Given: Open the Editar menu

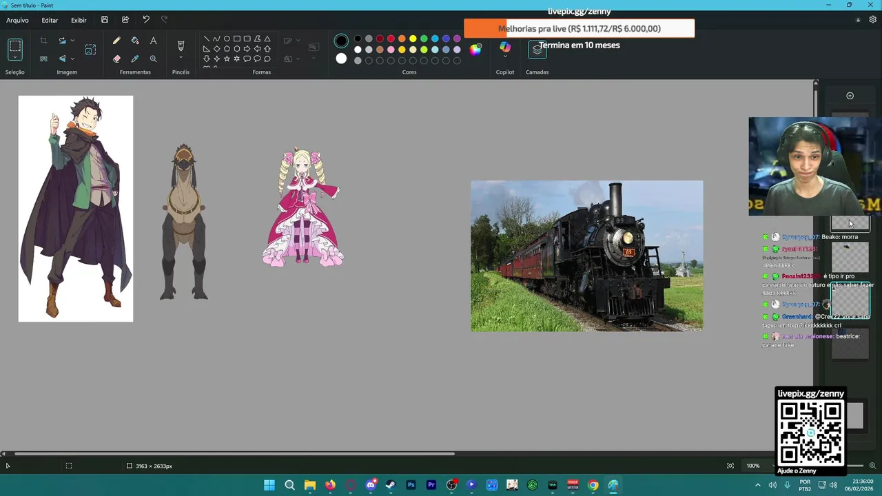Looking at the screenshot, I should pos(50,20).
